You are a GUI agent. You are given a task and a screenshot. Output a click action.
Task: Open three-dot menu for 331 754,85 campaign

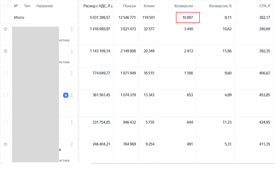click(72, 122)
